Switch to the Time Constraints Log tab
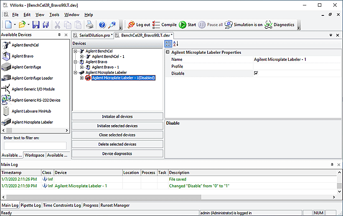This screenshot has width=343, height=216. 62,205
